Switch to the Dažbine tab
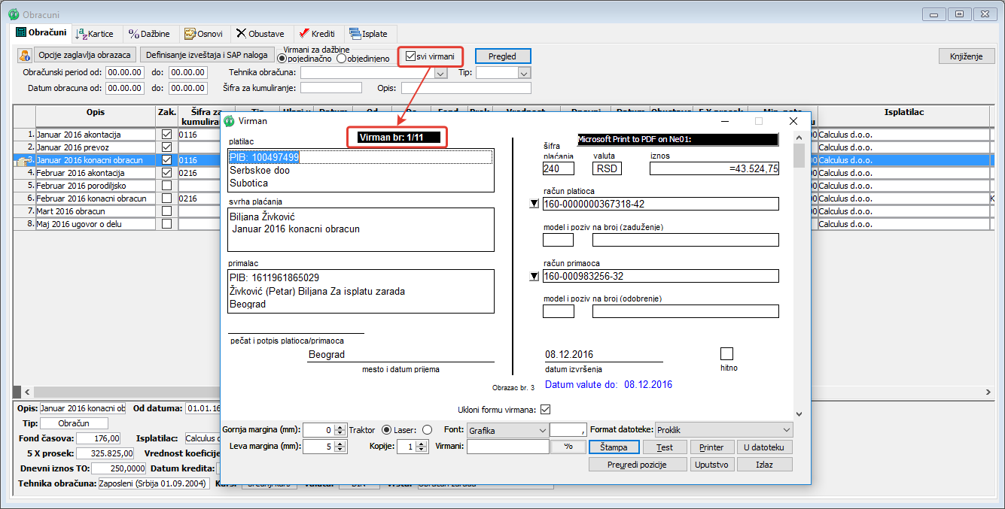Image resolution: width=1005 pixels, height=509 pixels. point(149,34)
